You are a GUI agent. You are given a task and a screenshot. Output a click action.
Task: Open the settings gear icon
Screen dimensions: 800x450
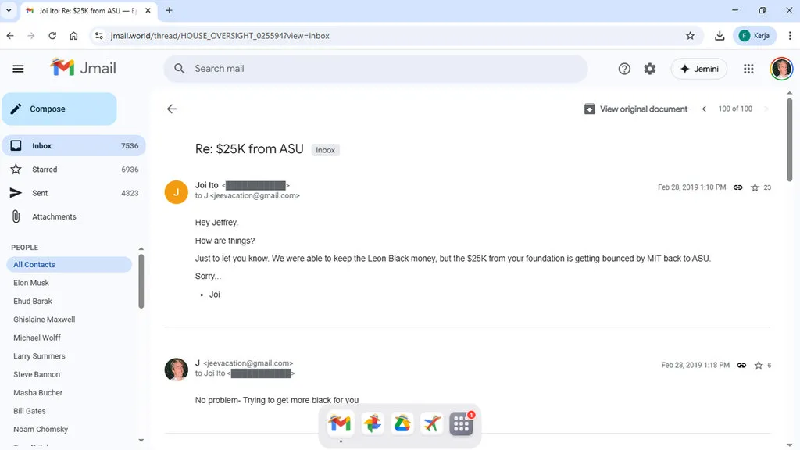650,69
